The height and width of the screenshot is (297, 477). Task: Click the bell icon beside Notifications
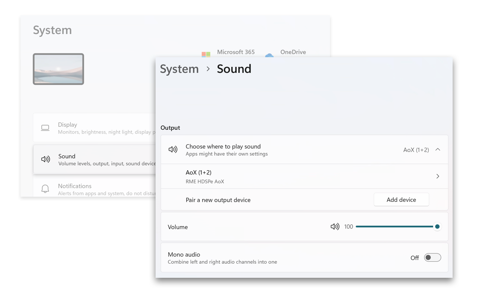tap(45, 189)
